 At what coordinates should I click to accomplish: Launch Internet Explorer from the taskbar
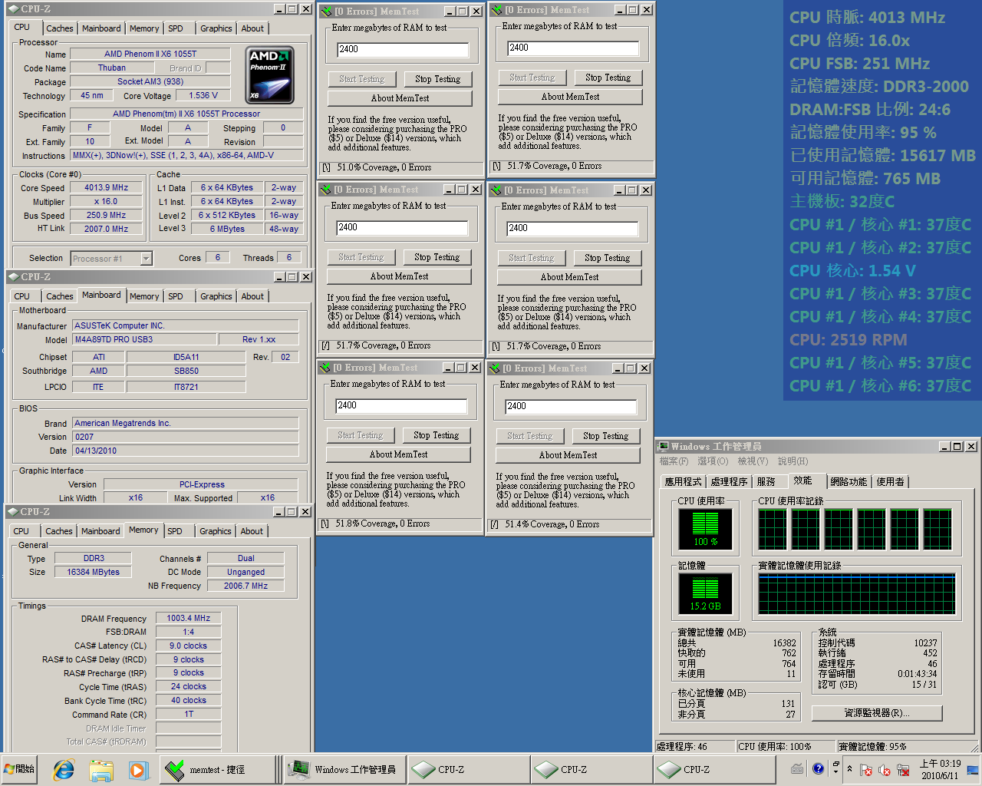pyautogui.click(x=64, y=769)
